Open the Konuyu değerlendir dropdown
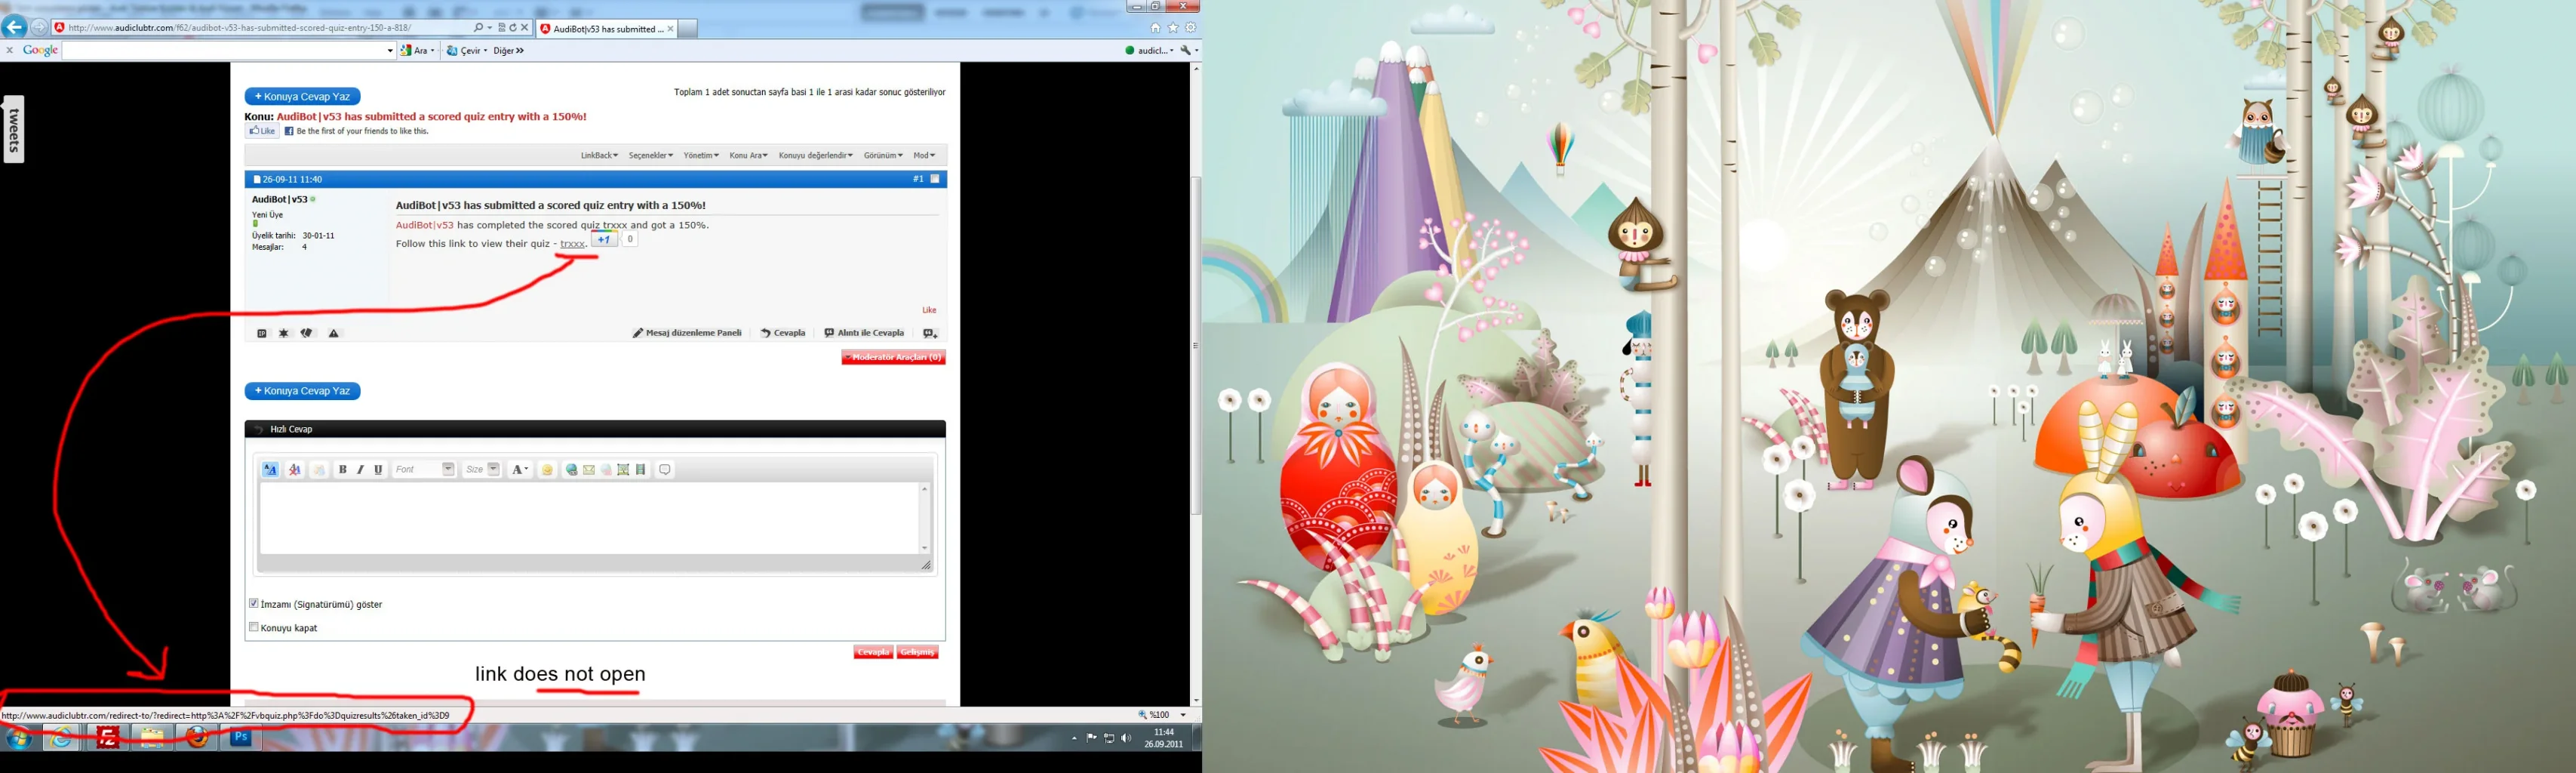 click(x=816, y=155)
